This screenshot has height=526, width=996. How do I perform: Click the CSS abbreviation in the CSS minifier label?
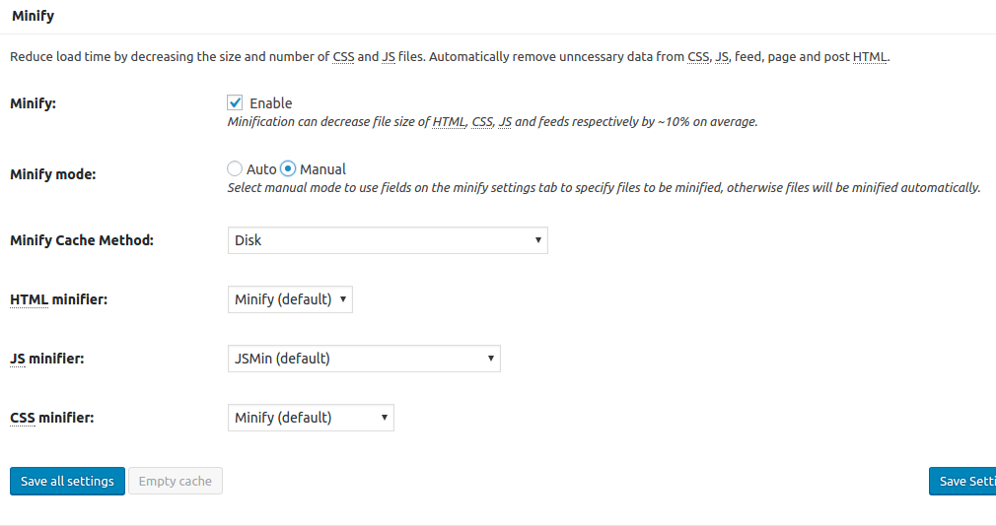click(23, 418)
